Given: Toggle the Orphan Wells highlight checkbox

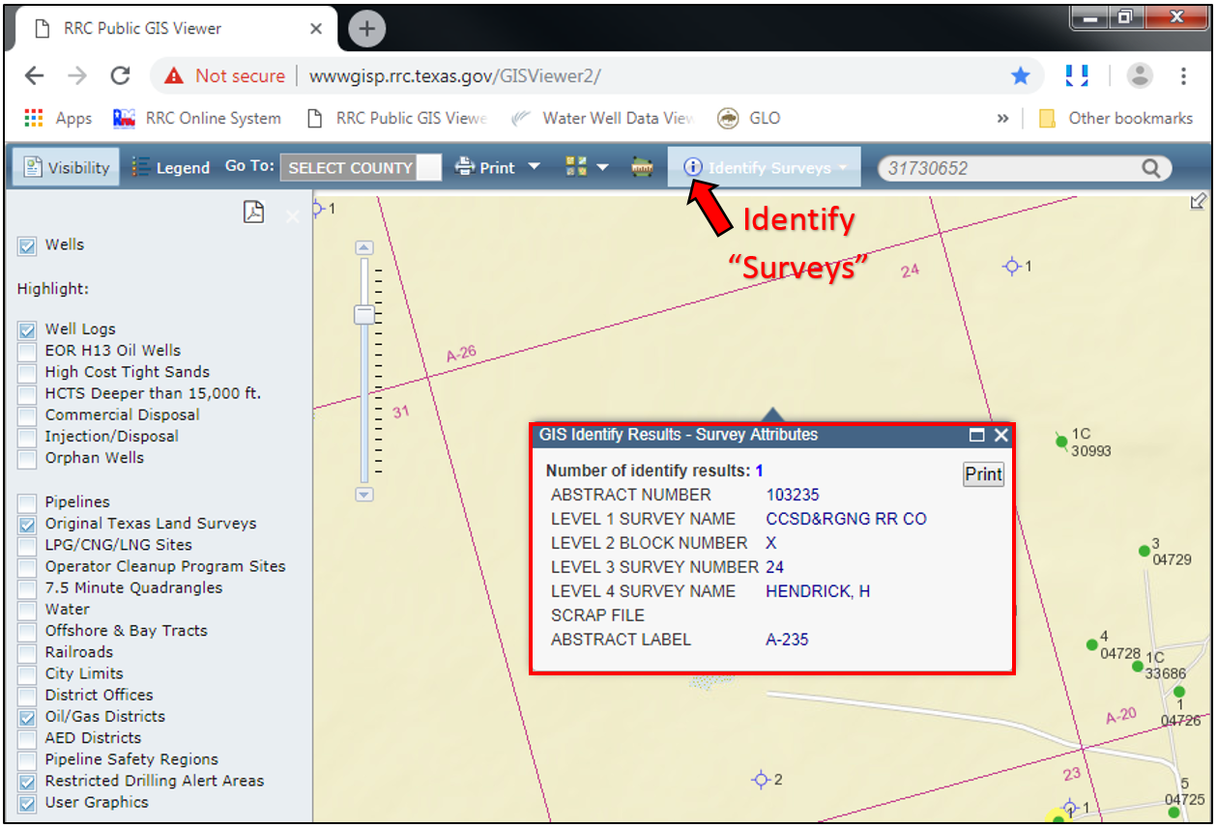Looking at the screenshot, I should coord(27,459).
